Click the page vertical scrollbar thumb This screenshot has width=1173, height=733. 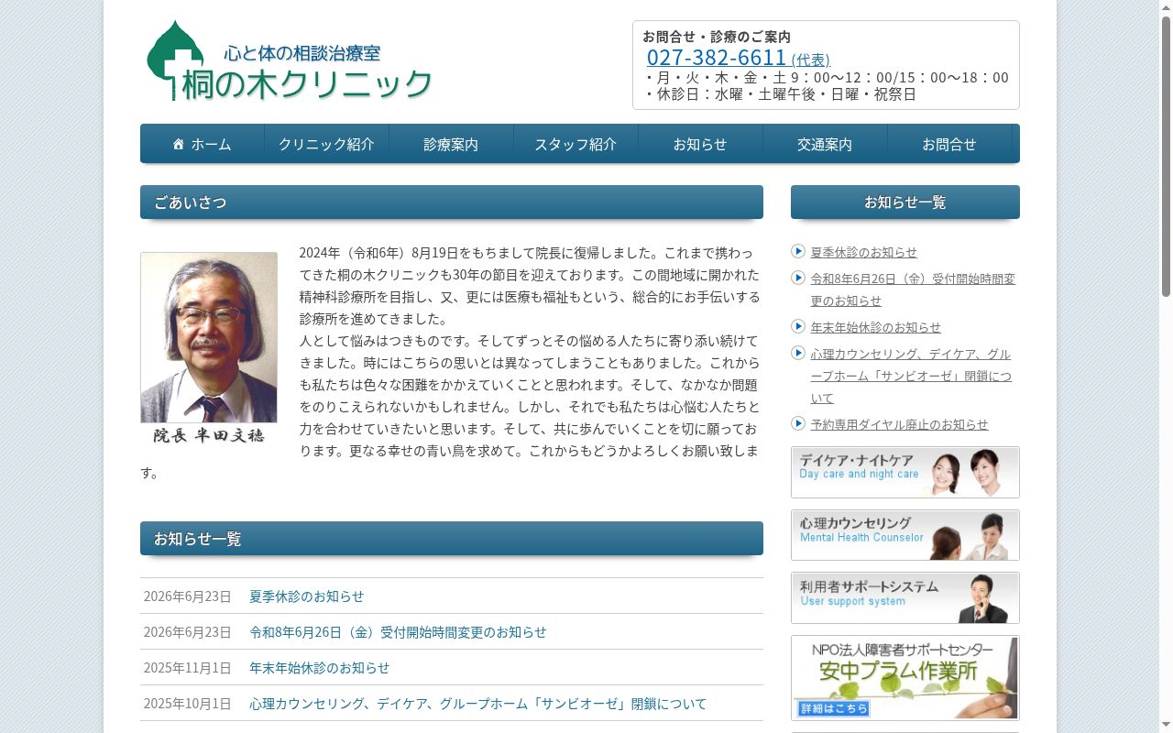point(1166,156)
